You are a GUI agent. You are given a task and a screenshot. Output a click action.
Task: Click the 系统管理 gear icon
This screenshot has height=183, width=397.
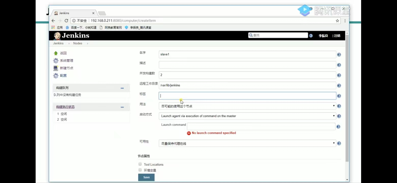pos(56,60)
